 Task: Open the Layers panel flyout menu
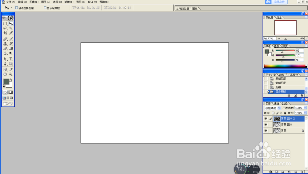tap(306, 103)
